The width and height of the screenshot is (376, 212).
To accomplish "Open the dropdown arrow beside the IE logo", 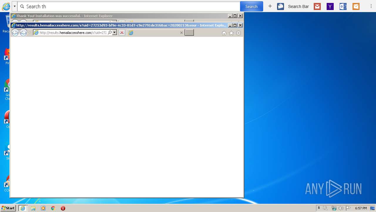I will [x=14, y=6].
